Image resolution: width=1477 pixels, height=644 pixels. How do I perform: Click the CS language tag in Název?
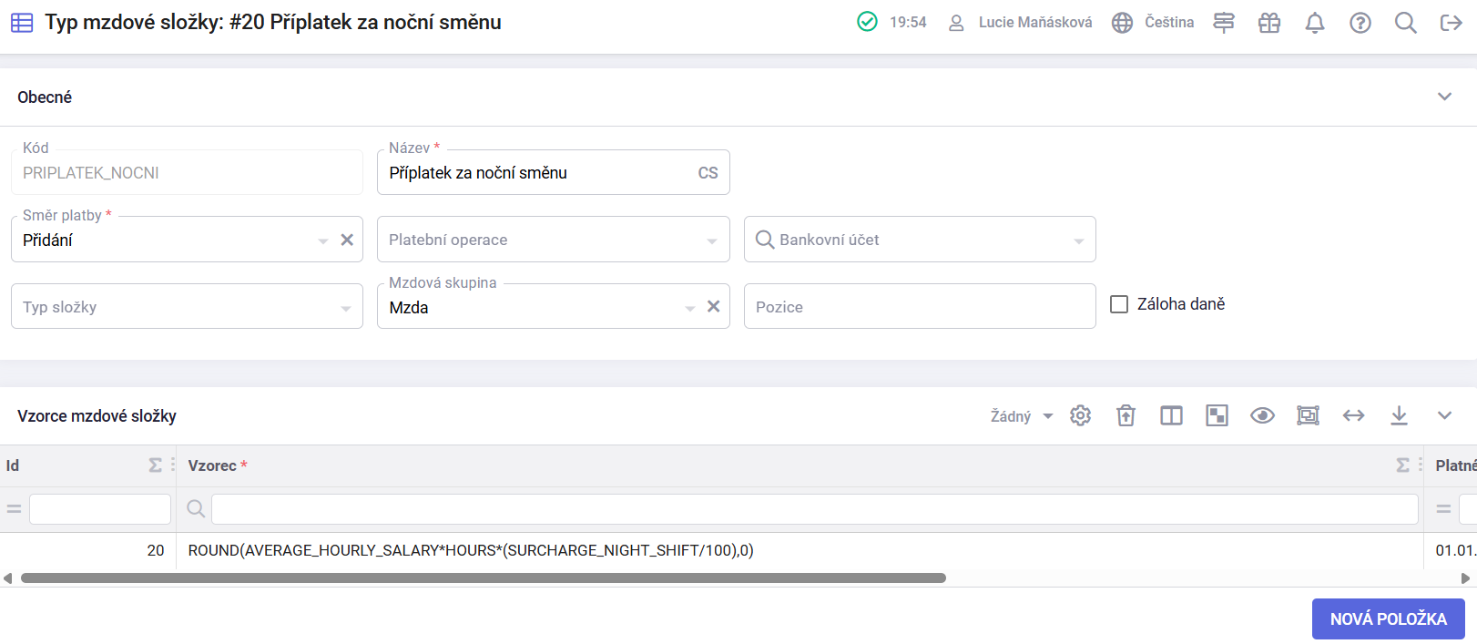[708, 173]
